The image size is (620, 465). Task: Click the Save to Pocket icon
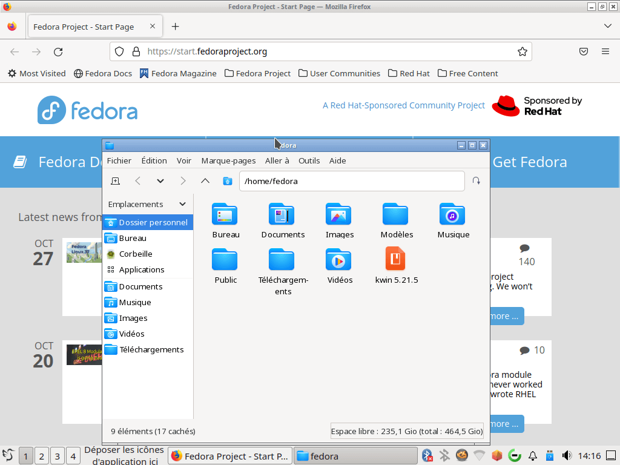click(584, 51)
